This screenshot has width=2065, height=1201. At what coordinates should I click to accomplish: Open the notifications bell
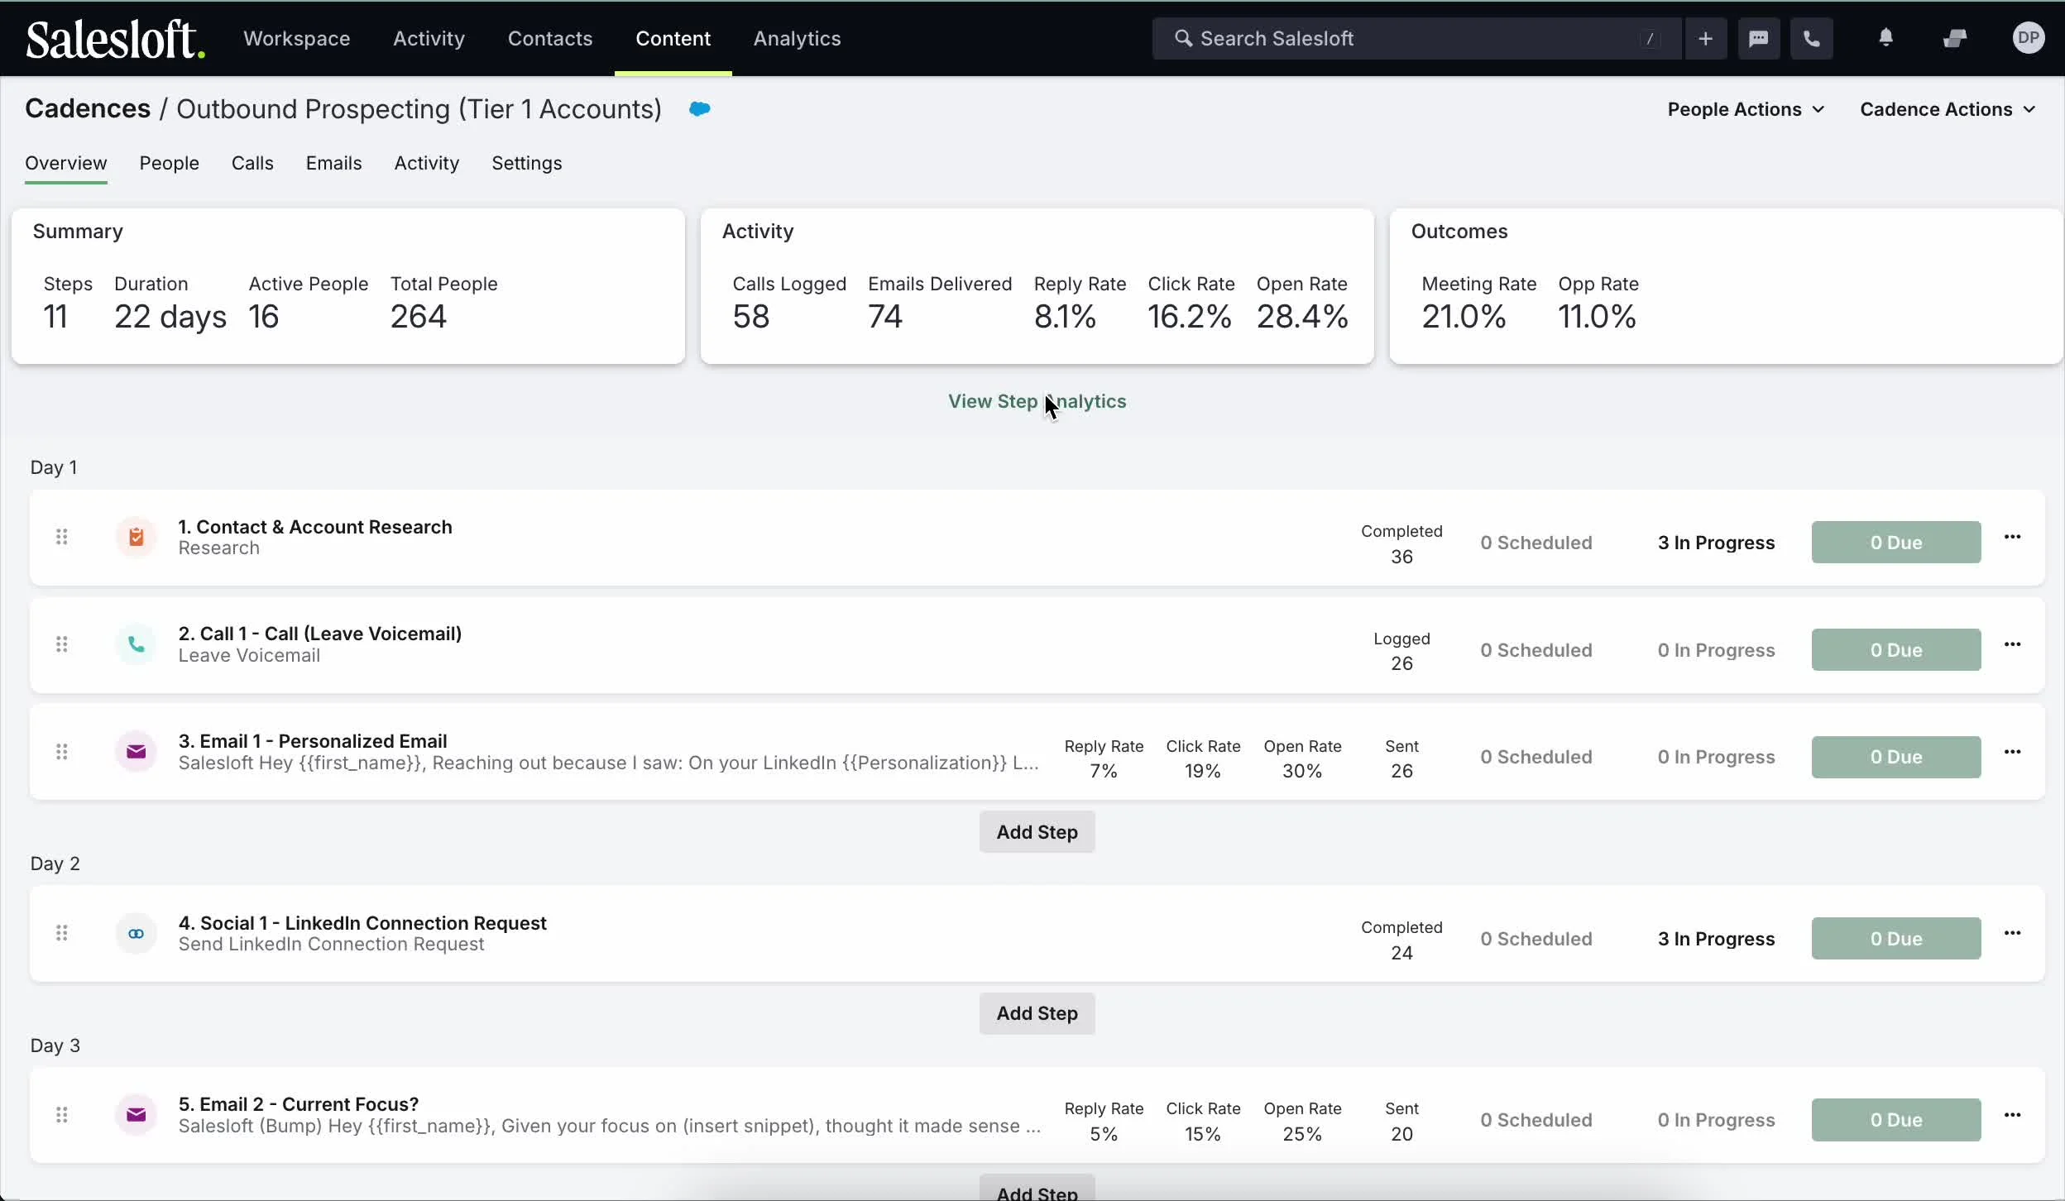click(x=1885, y=38)
